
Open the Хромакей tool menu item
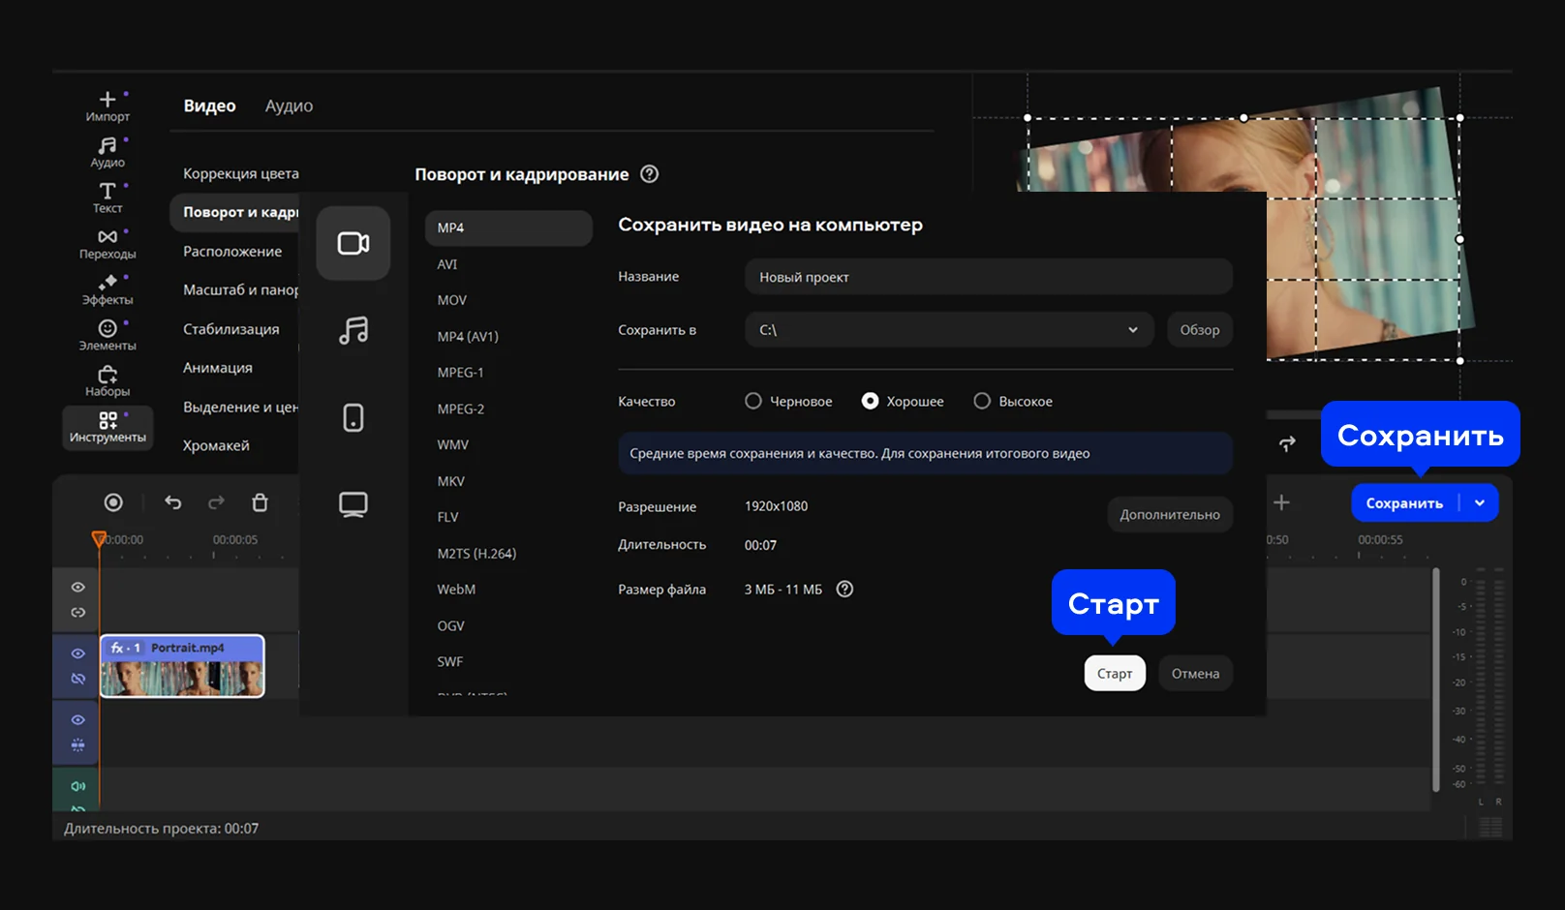coord(216,445)
